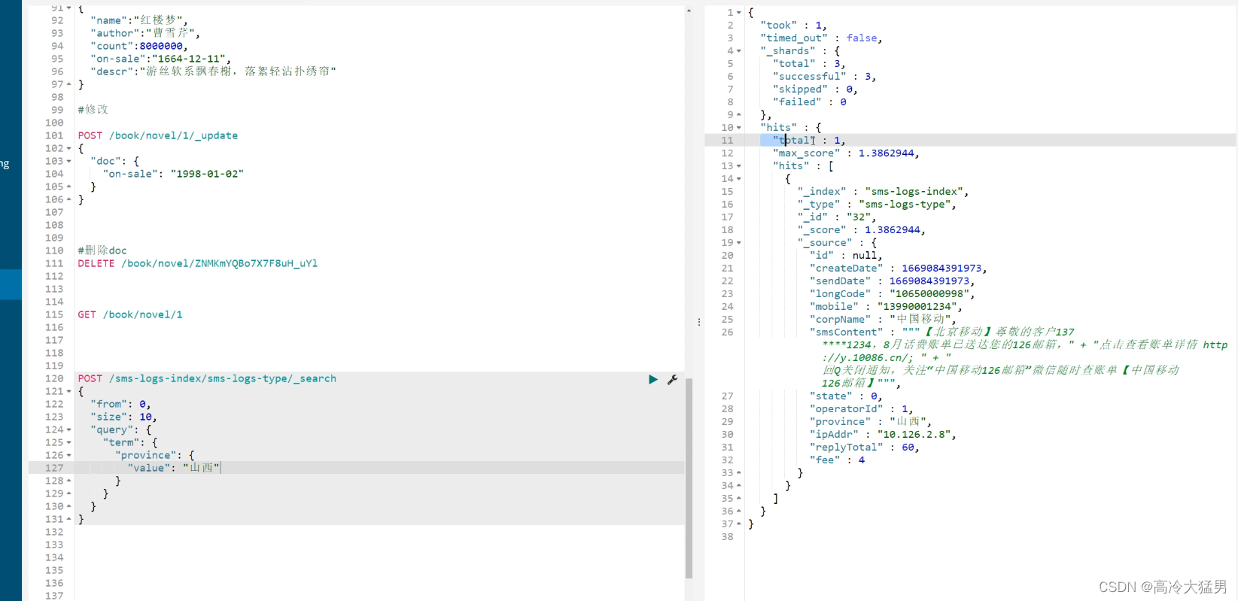Collapse the "hits" object at output line 10
1238x601 pixels.
click(739, 127)
